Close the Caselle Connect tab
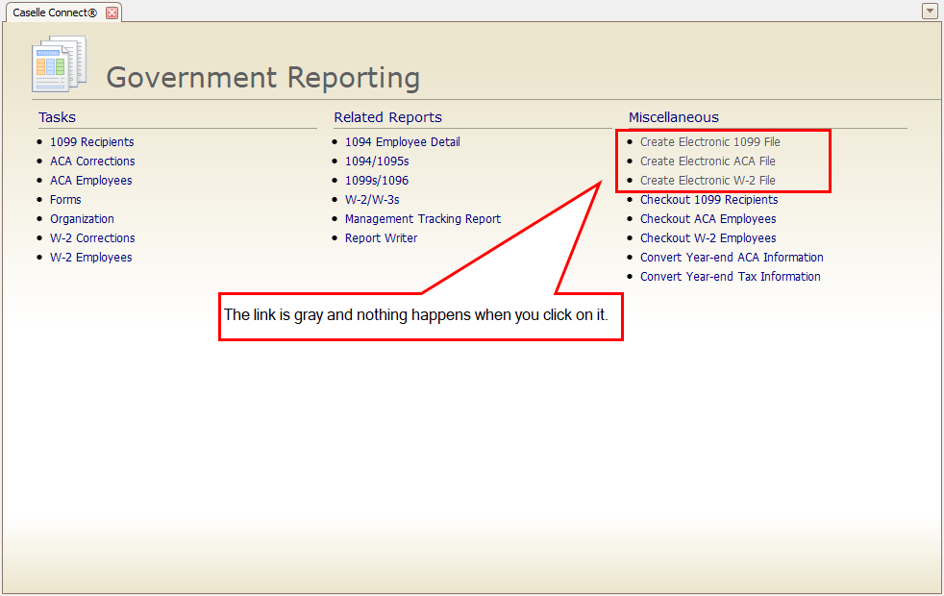Screen dimensions: 944x596 click(x=112, y=12)
